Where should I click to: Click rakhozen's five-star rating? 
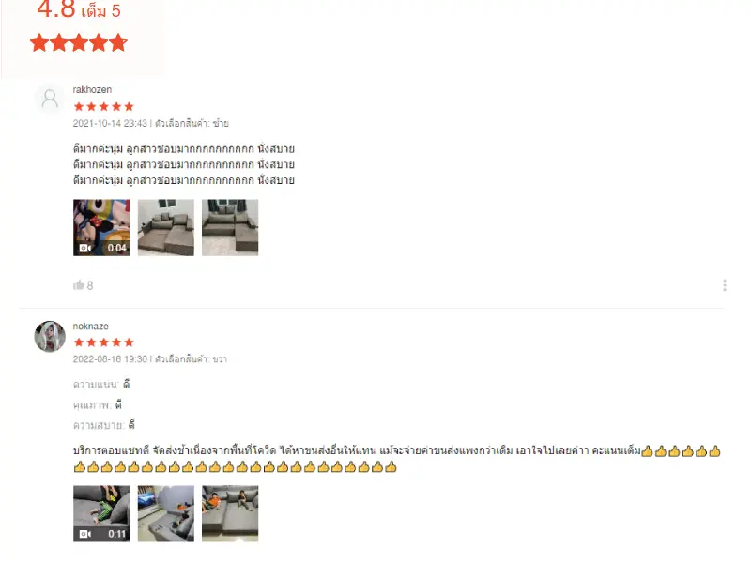(103, 106)
